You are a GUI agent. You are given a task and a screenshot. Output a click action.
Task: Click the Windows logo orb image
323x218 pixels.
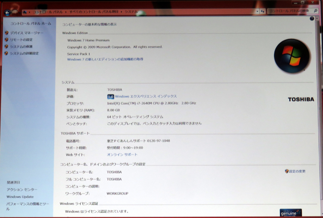point(292,56)
